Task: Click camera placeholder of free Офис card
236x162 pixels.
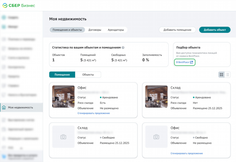Action: coord(156,137)
